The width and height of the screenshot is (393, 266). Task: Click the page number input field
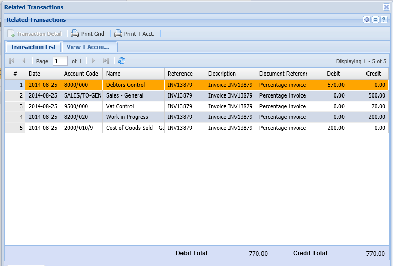point(60,61)
